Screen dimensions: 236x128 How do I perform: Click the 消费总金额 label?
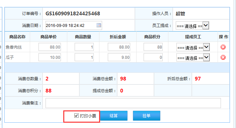point(104,79)
